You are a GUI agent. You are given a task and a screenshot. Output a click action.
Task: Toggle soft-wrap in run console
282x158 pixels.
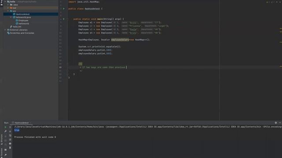click(10, 136)
